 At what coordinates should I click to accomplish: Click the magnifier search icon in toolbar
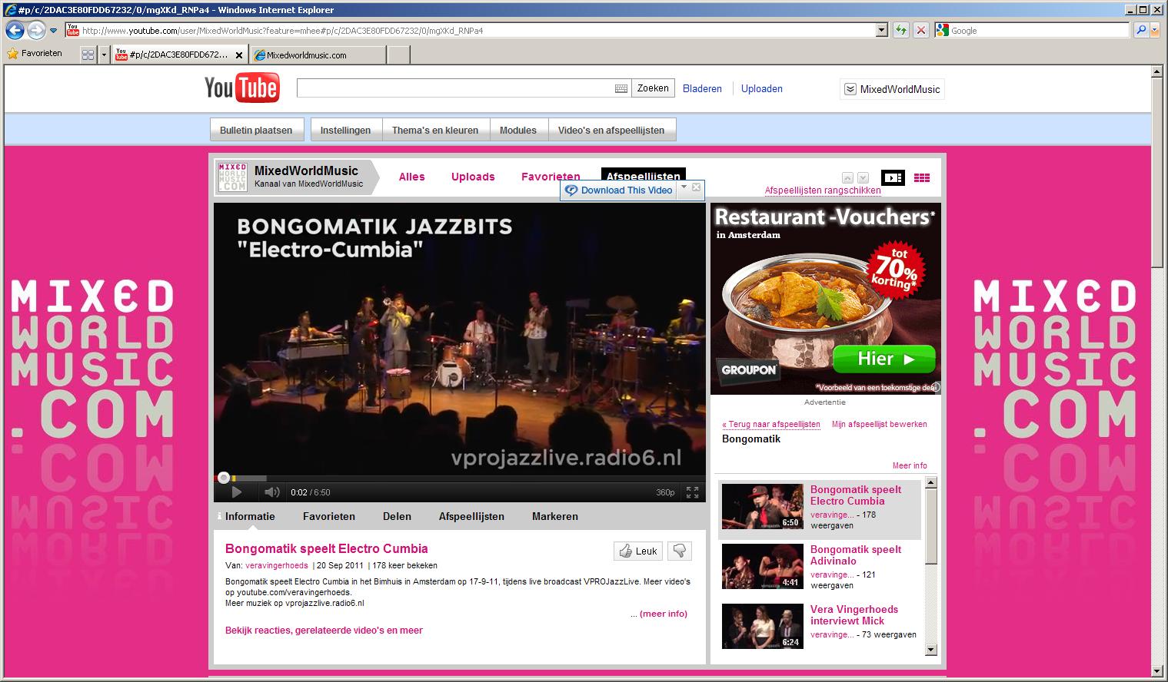(x=1141, y=31)
